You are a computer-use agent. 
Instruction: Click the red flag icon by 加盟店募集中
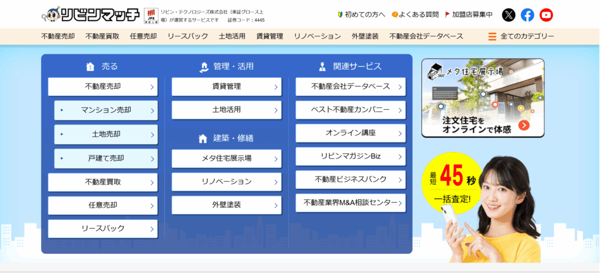448,14
